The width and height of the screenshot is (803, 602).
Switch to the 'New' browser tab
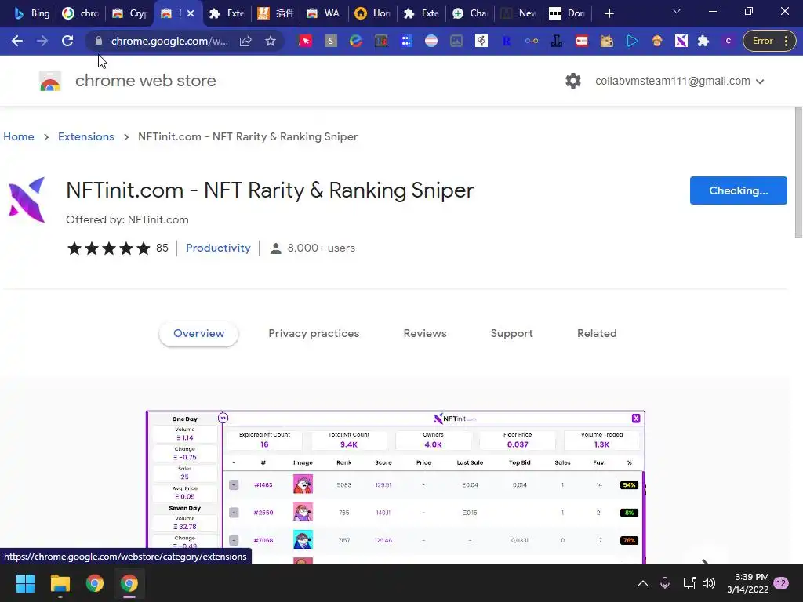pyautogui.click(x=519, y=13)
